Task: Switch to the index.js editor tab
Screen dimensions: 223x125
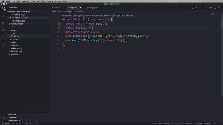Action: click(x=57, y=8)
